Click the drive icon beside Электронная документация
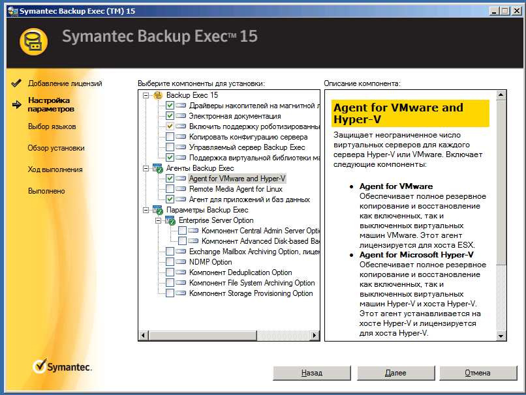Screen dimensions: 526x395 [x=181, y=116]
